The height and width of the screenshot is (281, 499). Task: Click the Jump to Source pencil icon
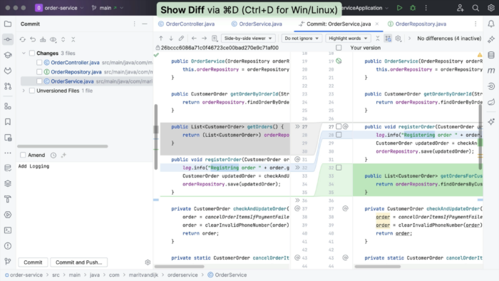coord(181,39)
